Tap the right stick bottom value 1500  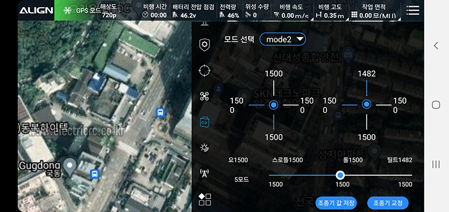click(366, 137)
